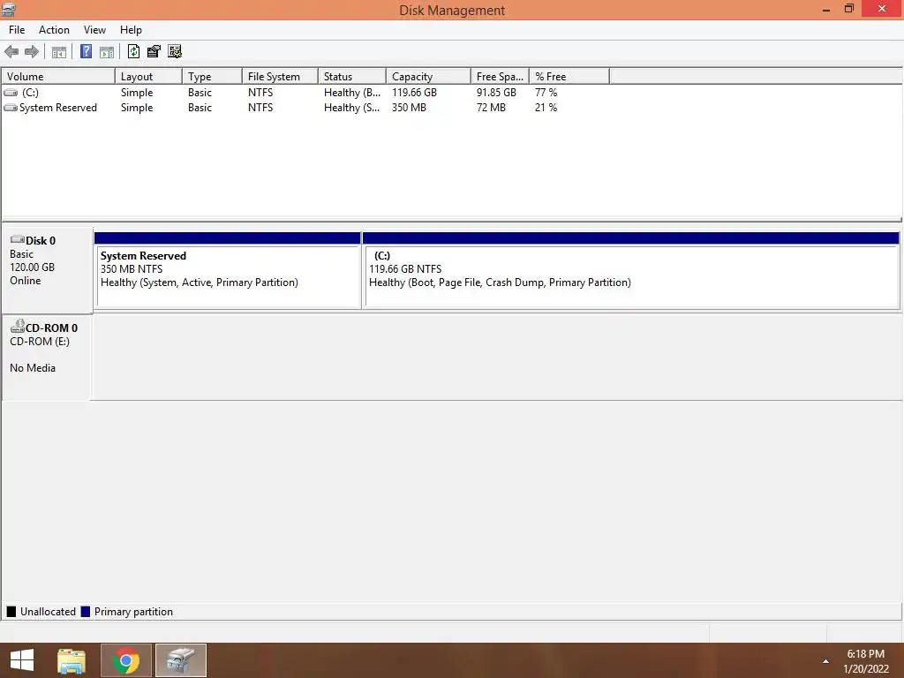This screenshot has height=678, width=904.
Task: Toggle Show/Hide Console Tree icon
Action: pyautogui.click(x=59, y=52)
